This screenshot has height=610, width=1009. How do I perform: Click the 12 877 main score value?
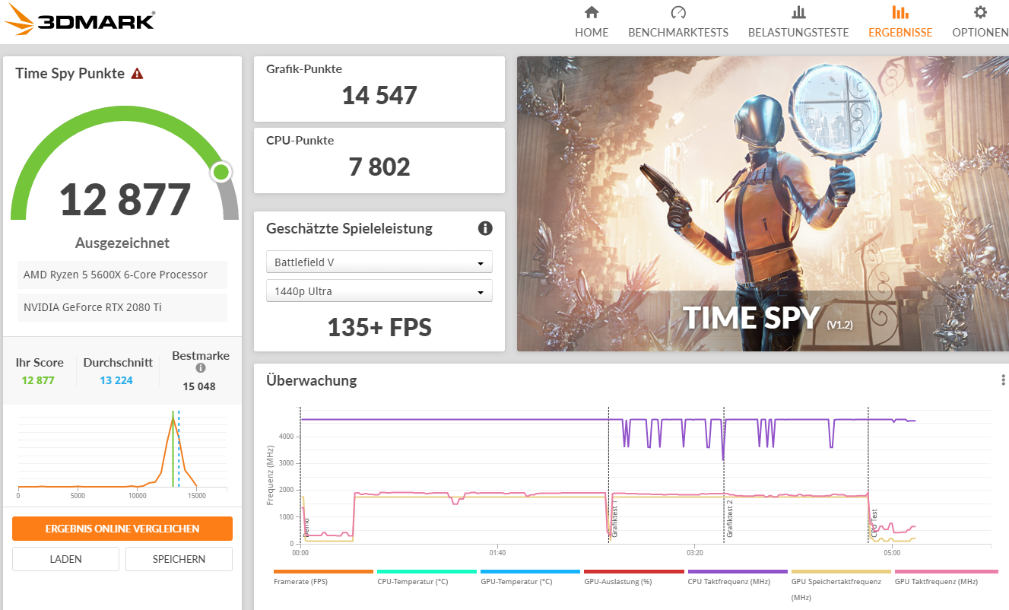tap(125, 200)
